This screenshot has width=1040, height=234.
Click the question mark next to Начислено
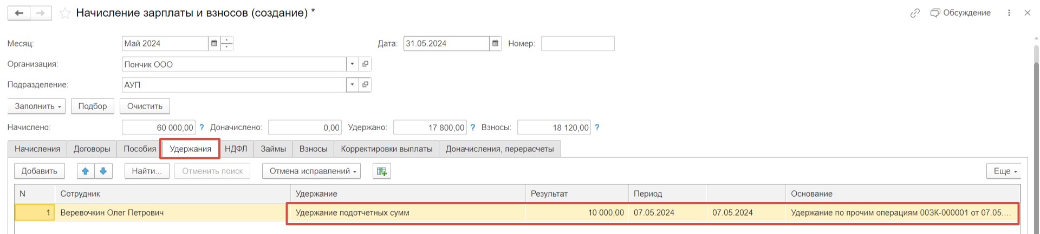coord(201,128)
